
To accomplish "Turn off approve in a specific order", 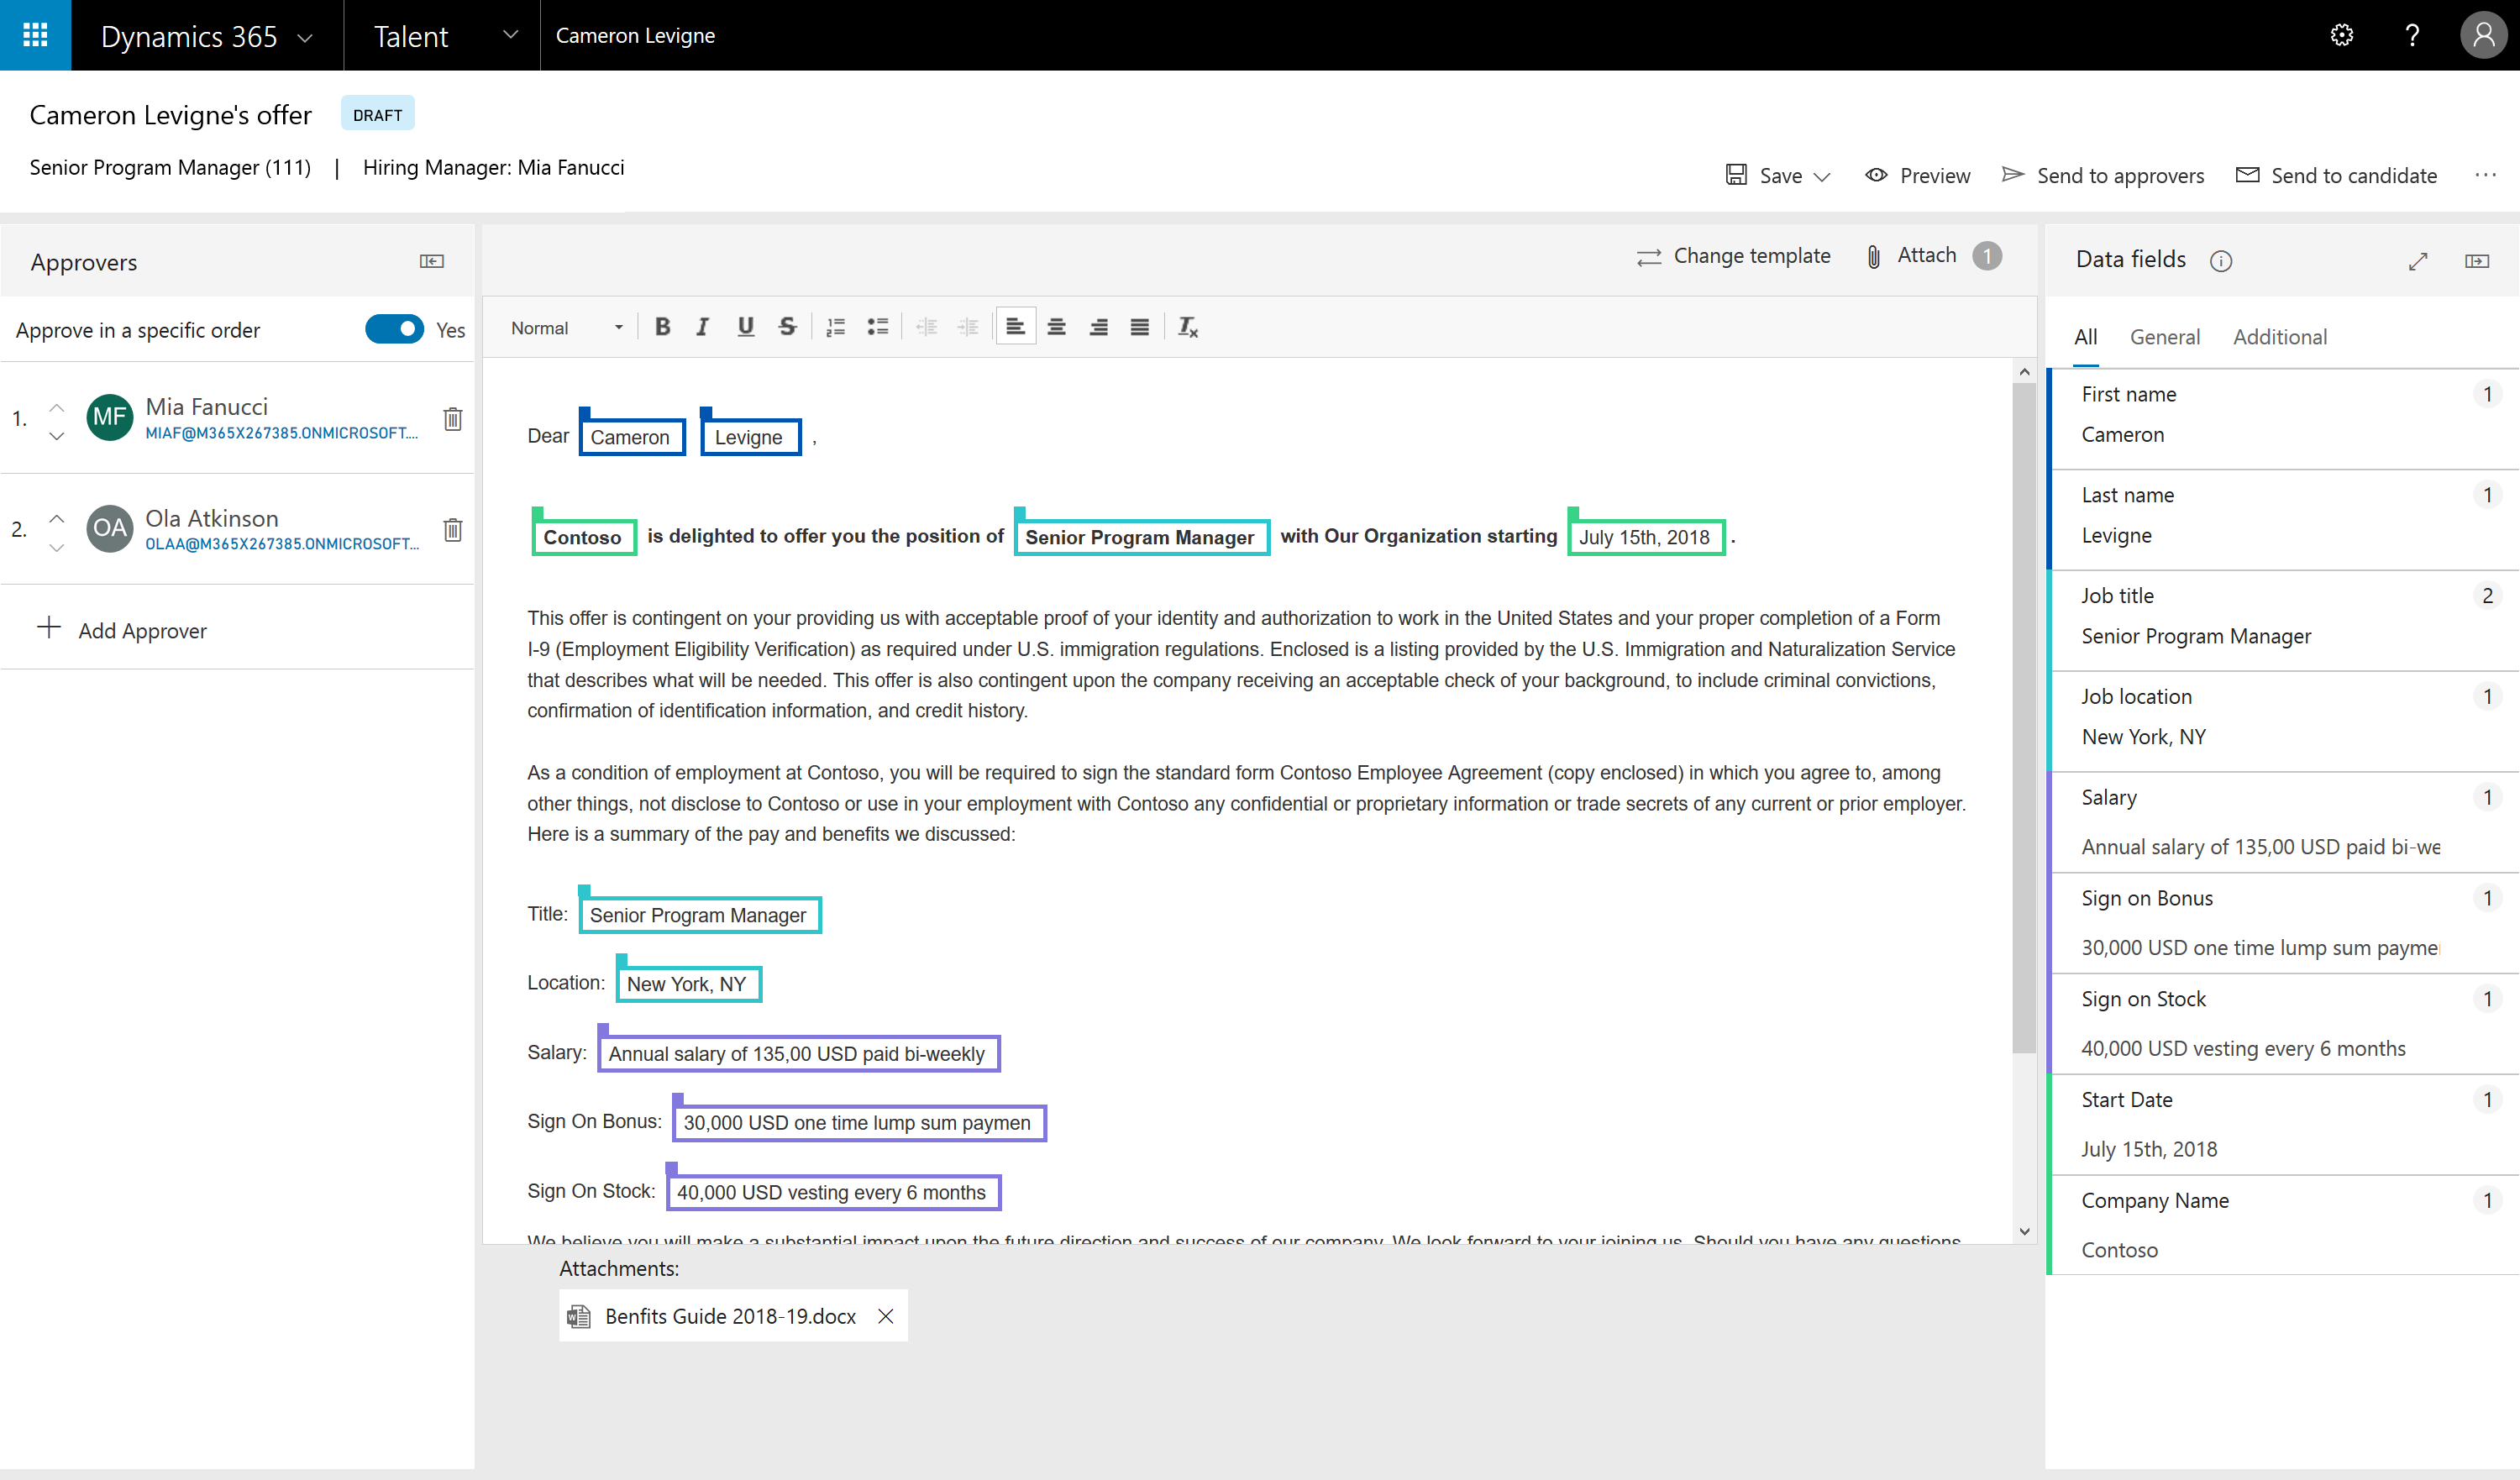I will point(394,329).
